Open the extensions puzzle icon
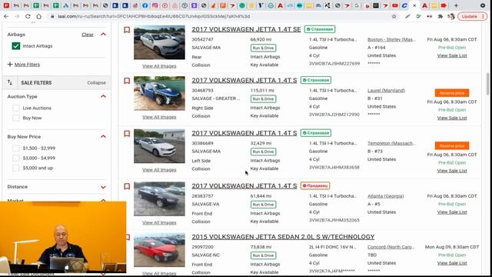This screenshot has width=492, height=277. (440, 16)
